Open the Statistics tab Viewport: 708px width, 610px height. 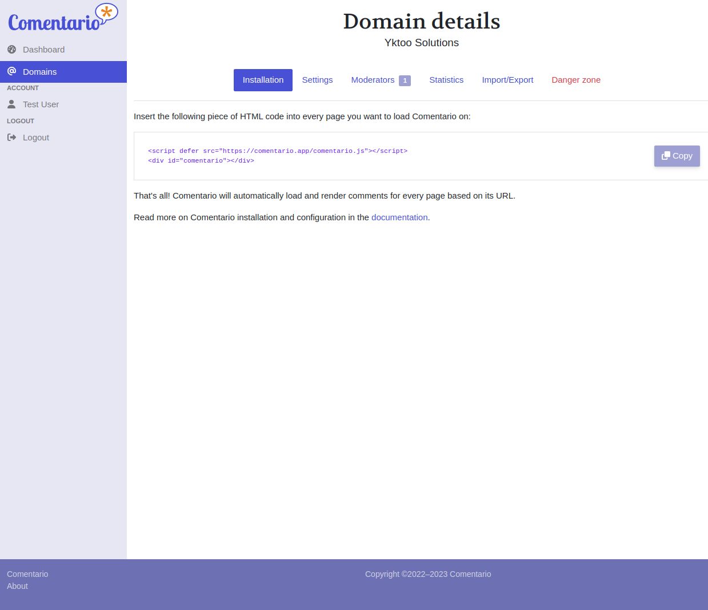(446, 80)
